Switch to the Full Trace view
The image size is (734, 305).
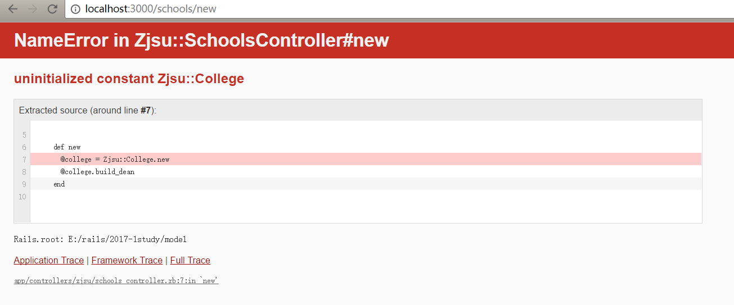pos(190,260)
